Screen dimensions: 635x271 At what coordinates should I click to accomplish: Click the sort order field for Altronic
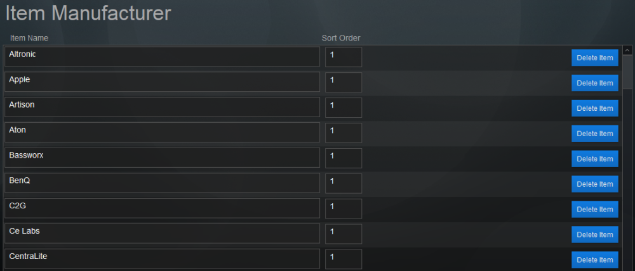pos(344,56)
